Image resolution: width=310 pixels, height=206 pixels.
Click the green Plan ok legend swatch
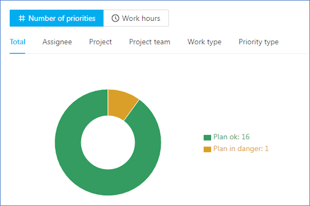point(207,137)
